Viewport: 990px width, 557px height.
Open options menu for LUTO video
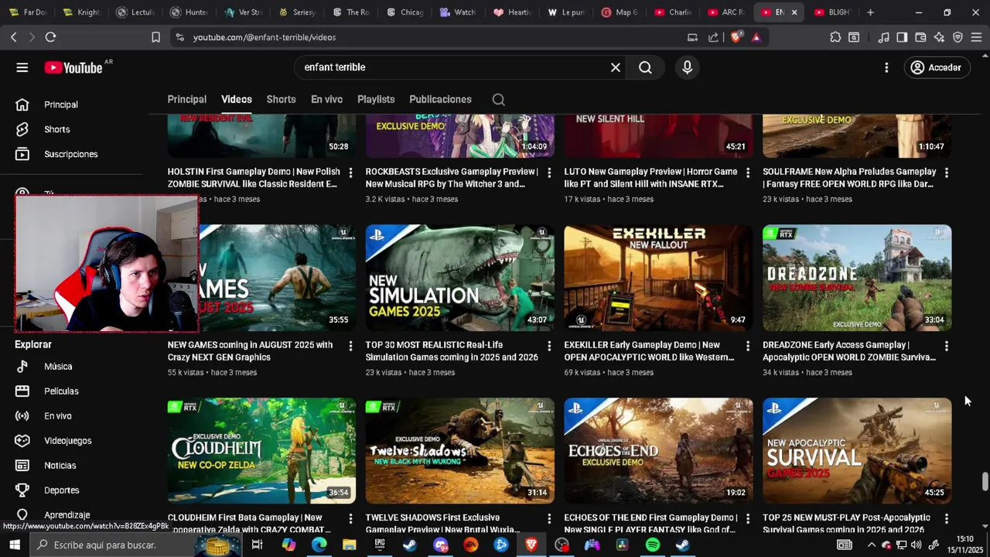748,173
